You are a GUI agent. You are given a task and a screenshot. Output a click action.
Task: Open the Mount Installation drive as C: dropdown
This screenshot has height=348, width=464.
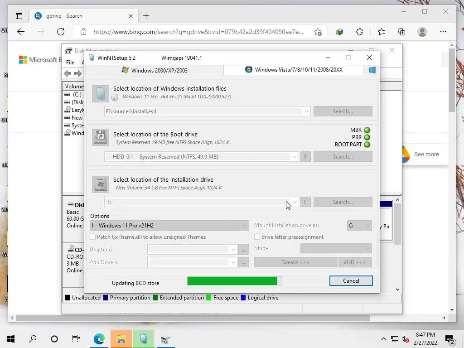click(359, 226)
